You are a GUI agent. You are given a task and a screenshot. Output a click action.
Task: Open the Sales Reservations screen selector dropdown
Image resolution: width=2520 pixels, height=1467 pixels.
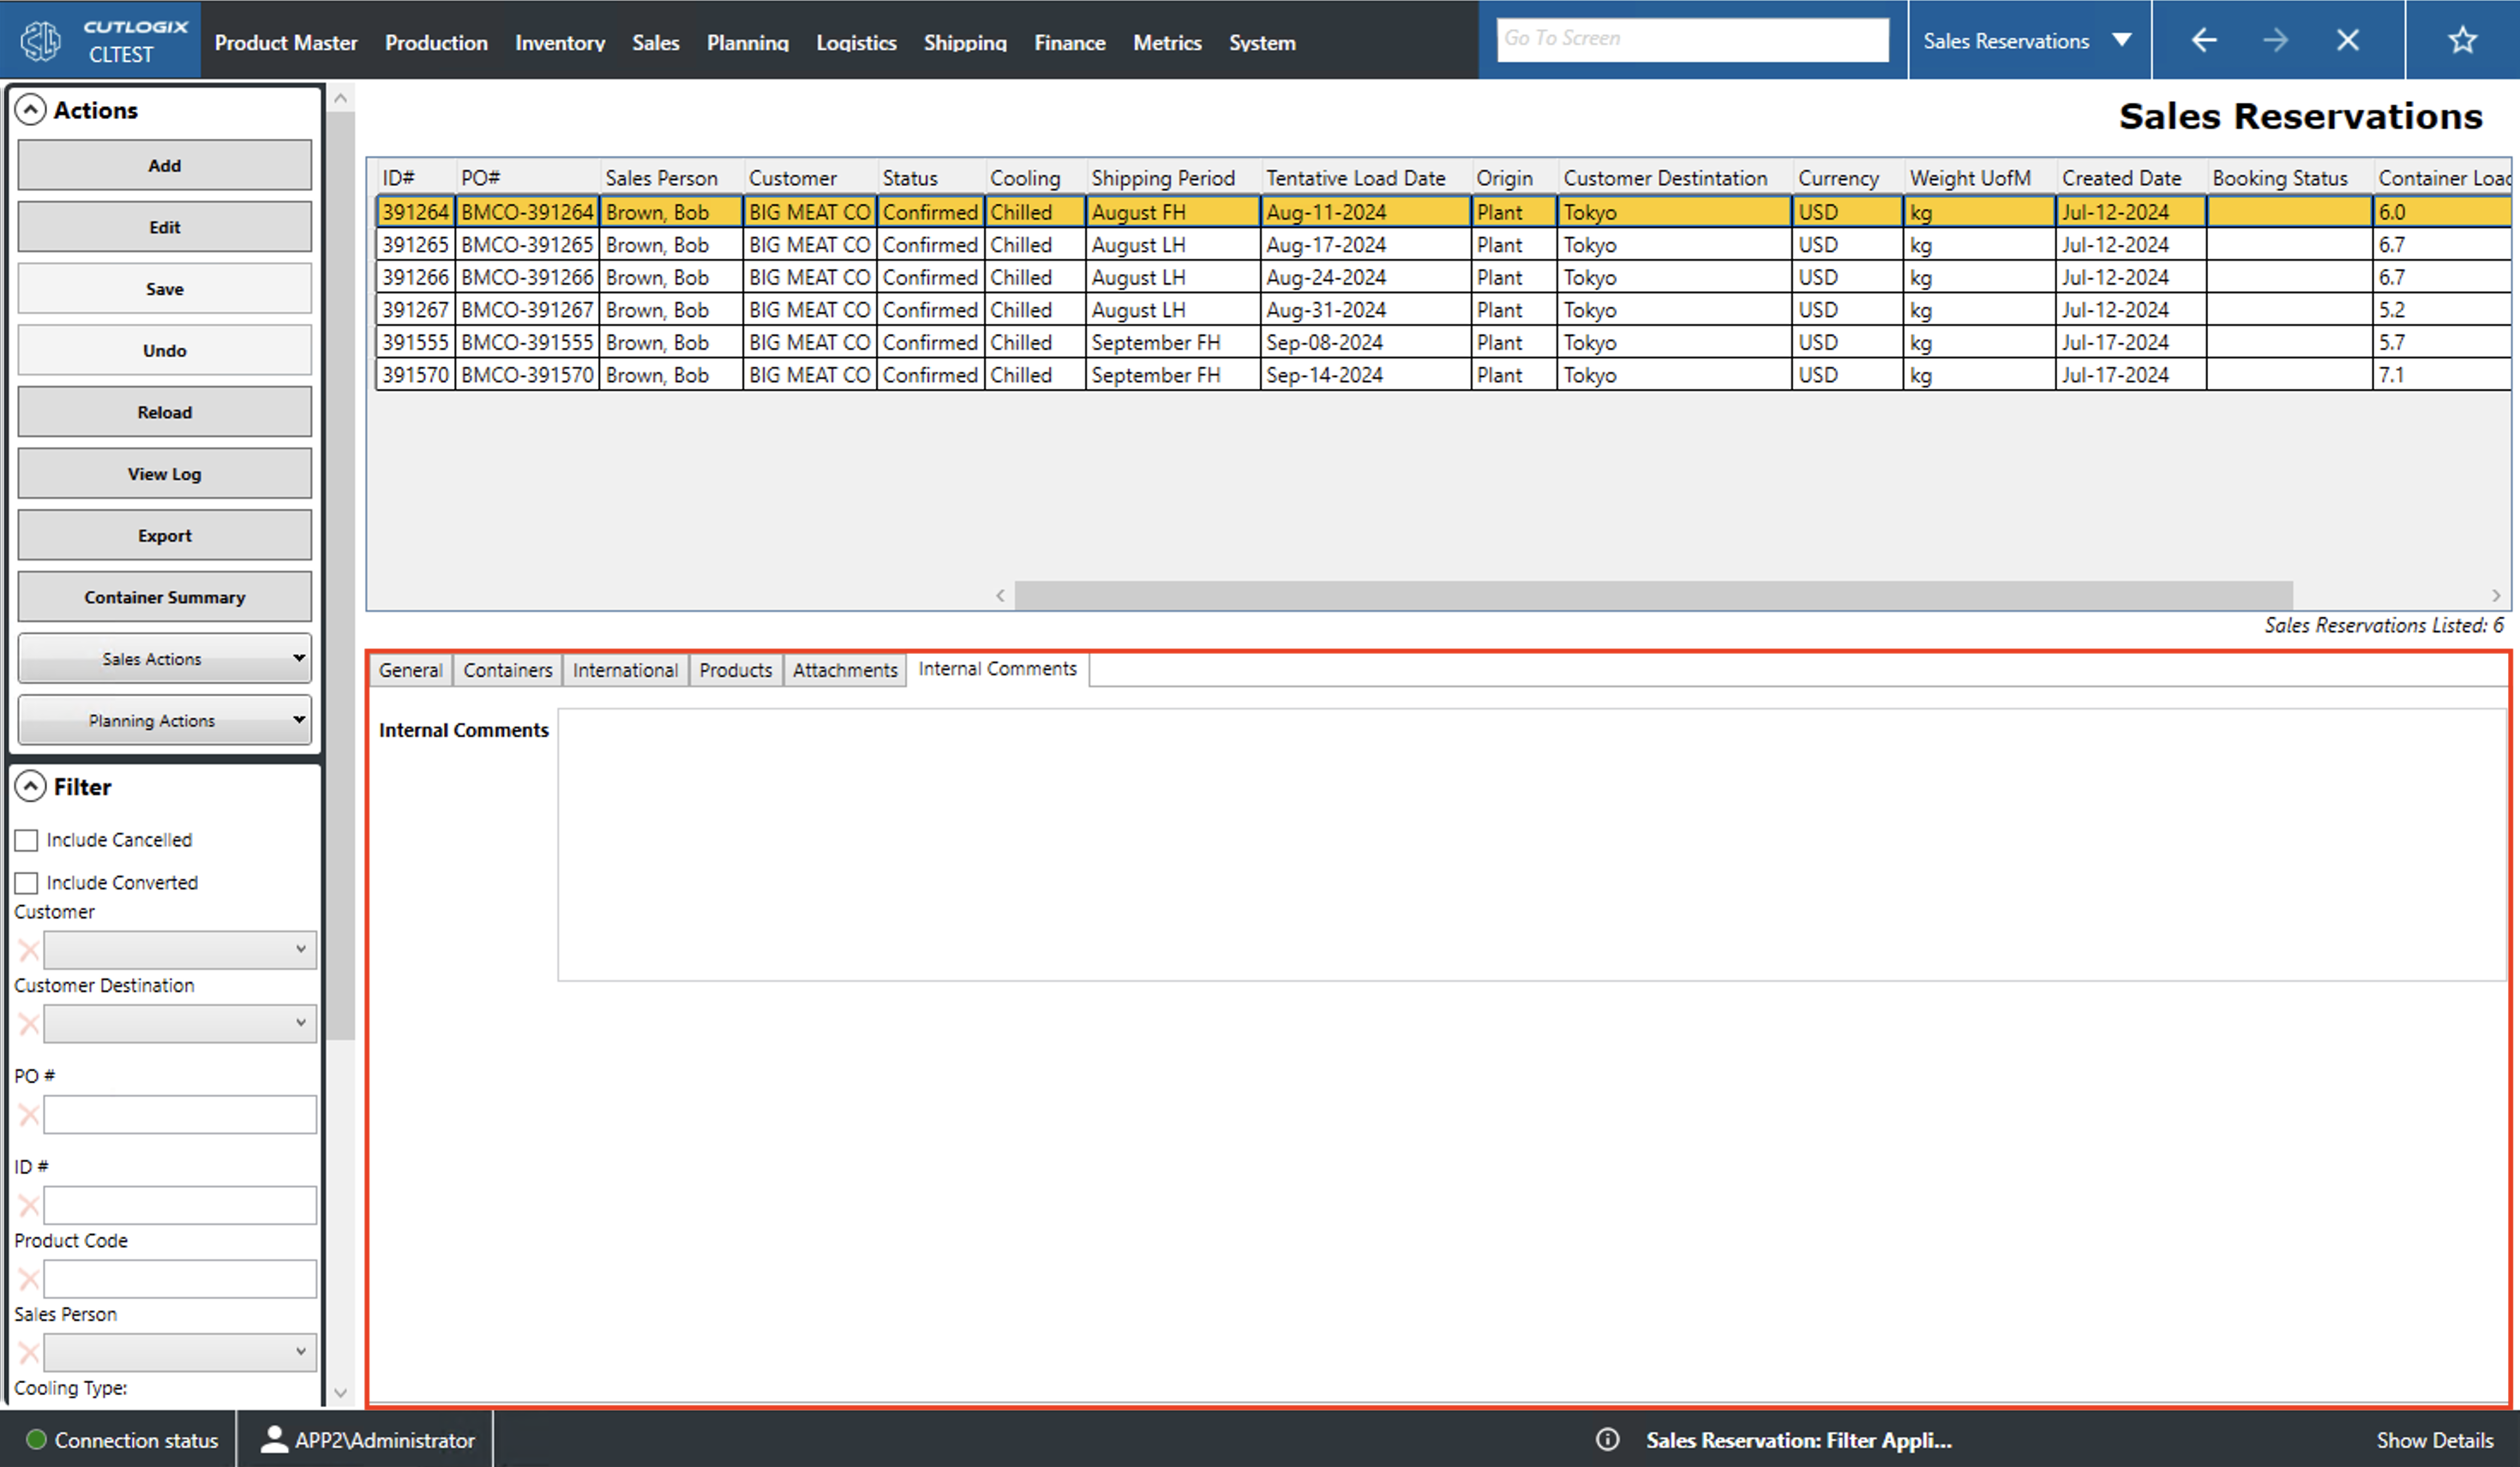point(2122,40)
